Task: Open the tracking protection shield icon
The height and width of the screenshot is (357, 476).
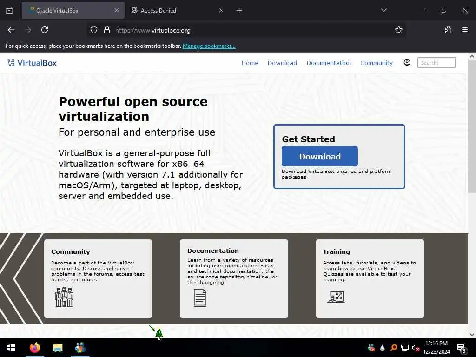Action: pyautogui.click(x=94, y=30)
